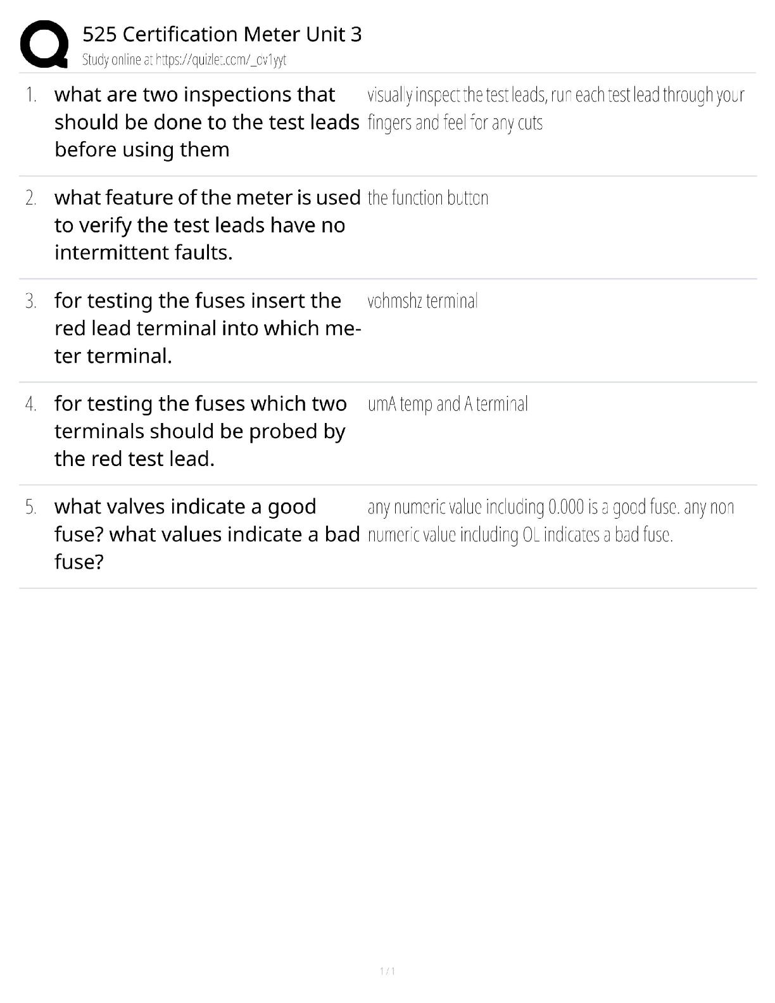Select the title 525 Certification Meter Unit 3
The width and height of the screenshot is (775, 1003).
coord(222,34)
